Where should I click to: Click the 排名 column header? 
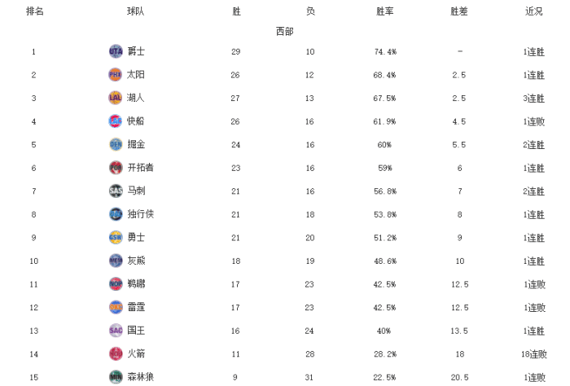[x=35, y=11]
